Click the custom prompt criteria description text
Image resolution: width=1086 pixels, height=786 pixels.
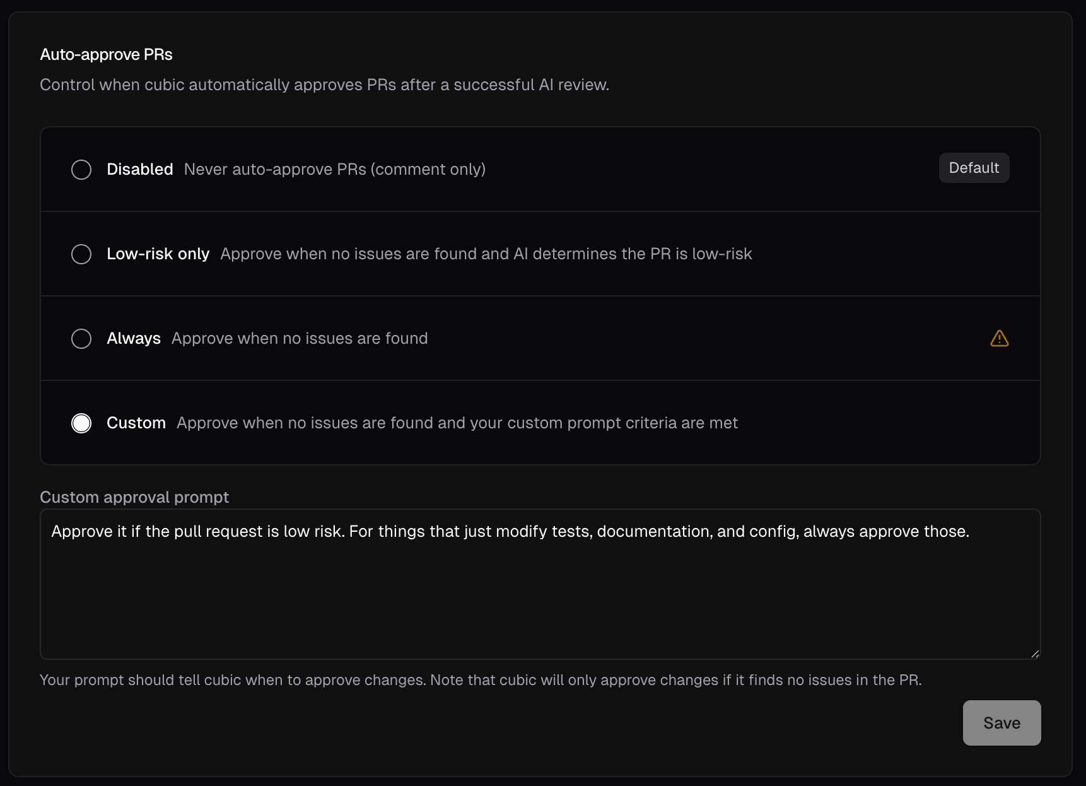(457, 423)
